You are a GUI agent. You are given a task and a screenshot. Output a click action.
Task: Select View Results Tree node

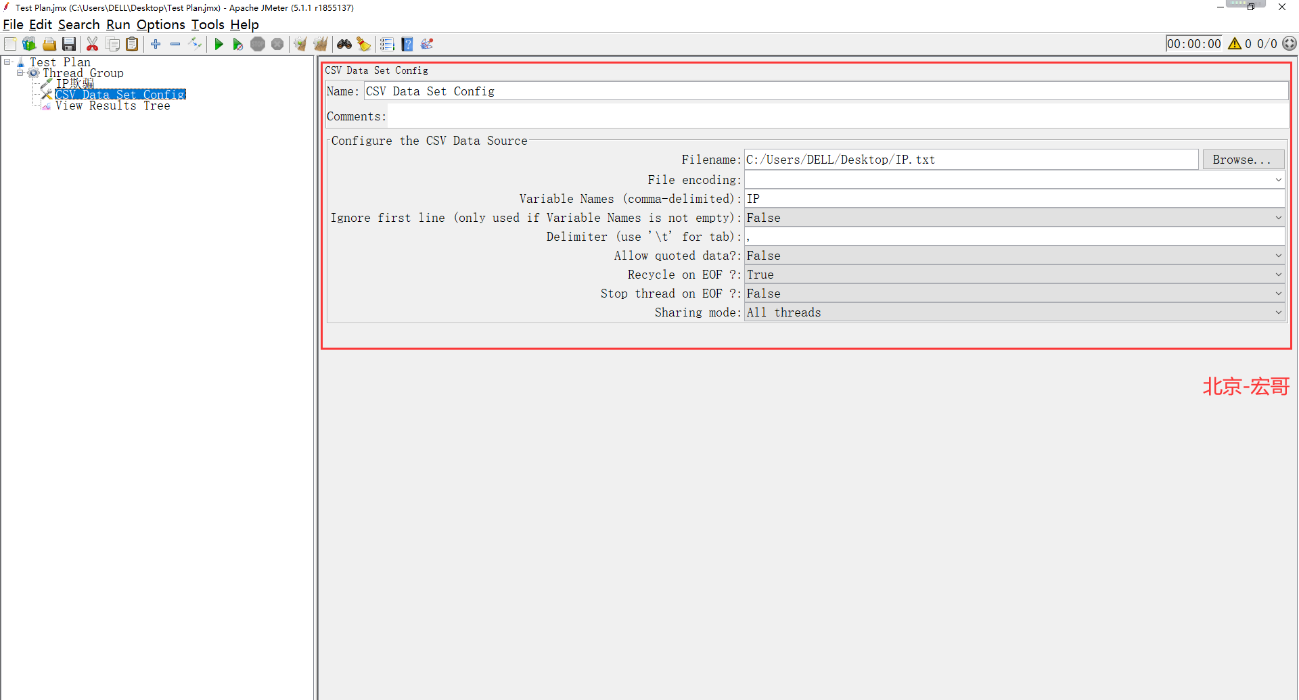click(112, 106)
